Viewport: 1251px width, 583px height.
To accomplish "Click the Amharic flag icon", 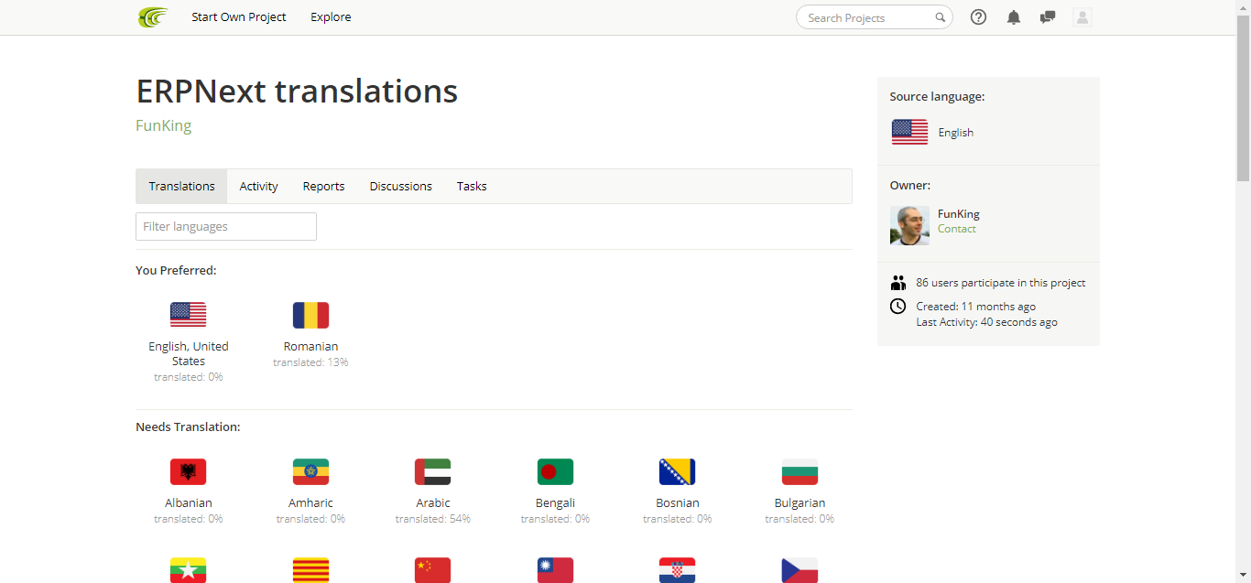I will pos(310,471).
